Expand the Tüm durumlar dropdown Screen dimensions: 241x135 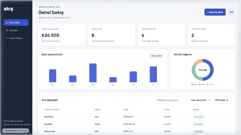pos(199,100)
